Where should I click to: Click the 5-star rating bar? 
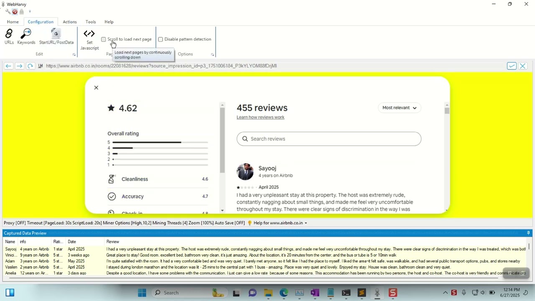160,142
